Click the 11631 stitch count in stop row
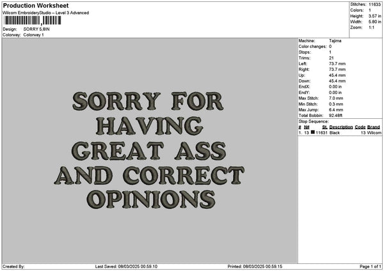This screenshot has height=271, width=384. pyautogui.click(x=321, y=133)
